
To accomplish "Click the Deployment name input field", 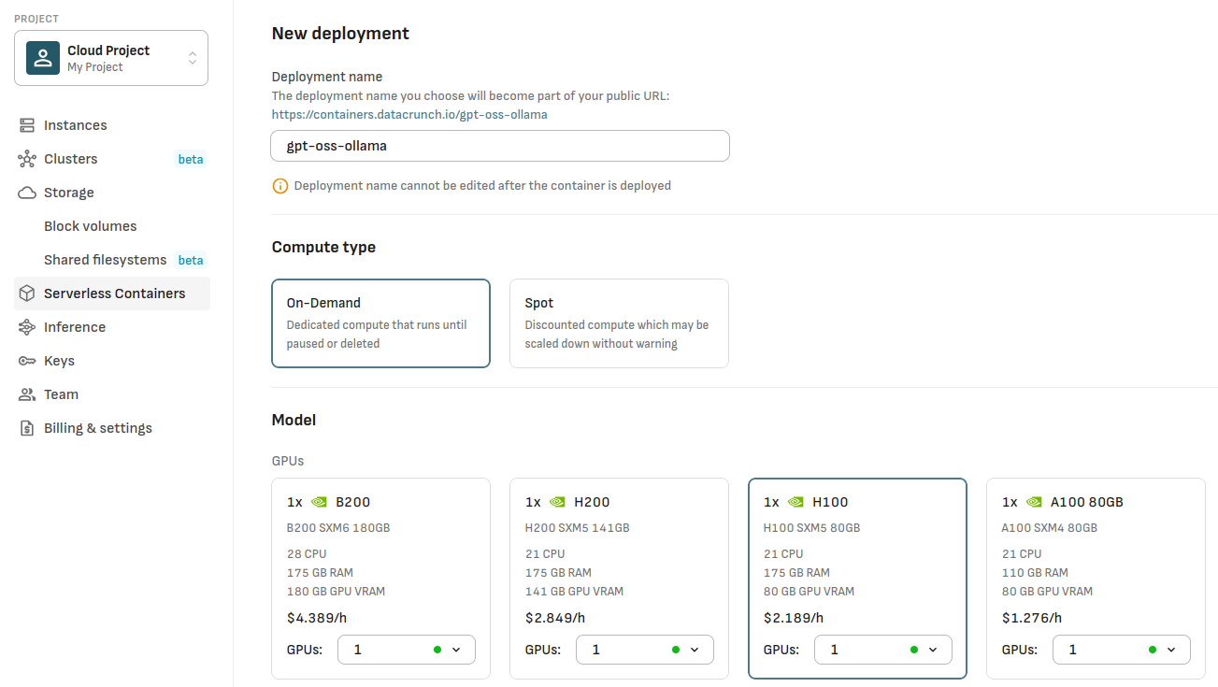I will [x=500, y=146].
